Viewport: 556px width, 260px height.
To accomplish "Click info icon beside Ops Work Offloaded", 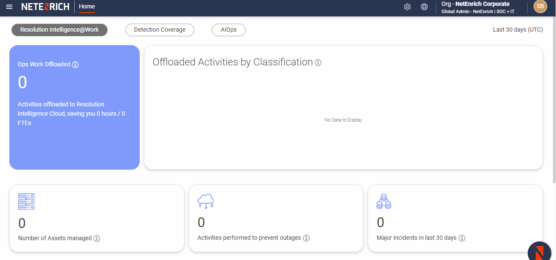I will tap(75, 65).
